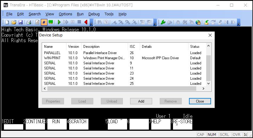
Task: Click the binoculars Find icon
Action: click(x=99, y=22)
